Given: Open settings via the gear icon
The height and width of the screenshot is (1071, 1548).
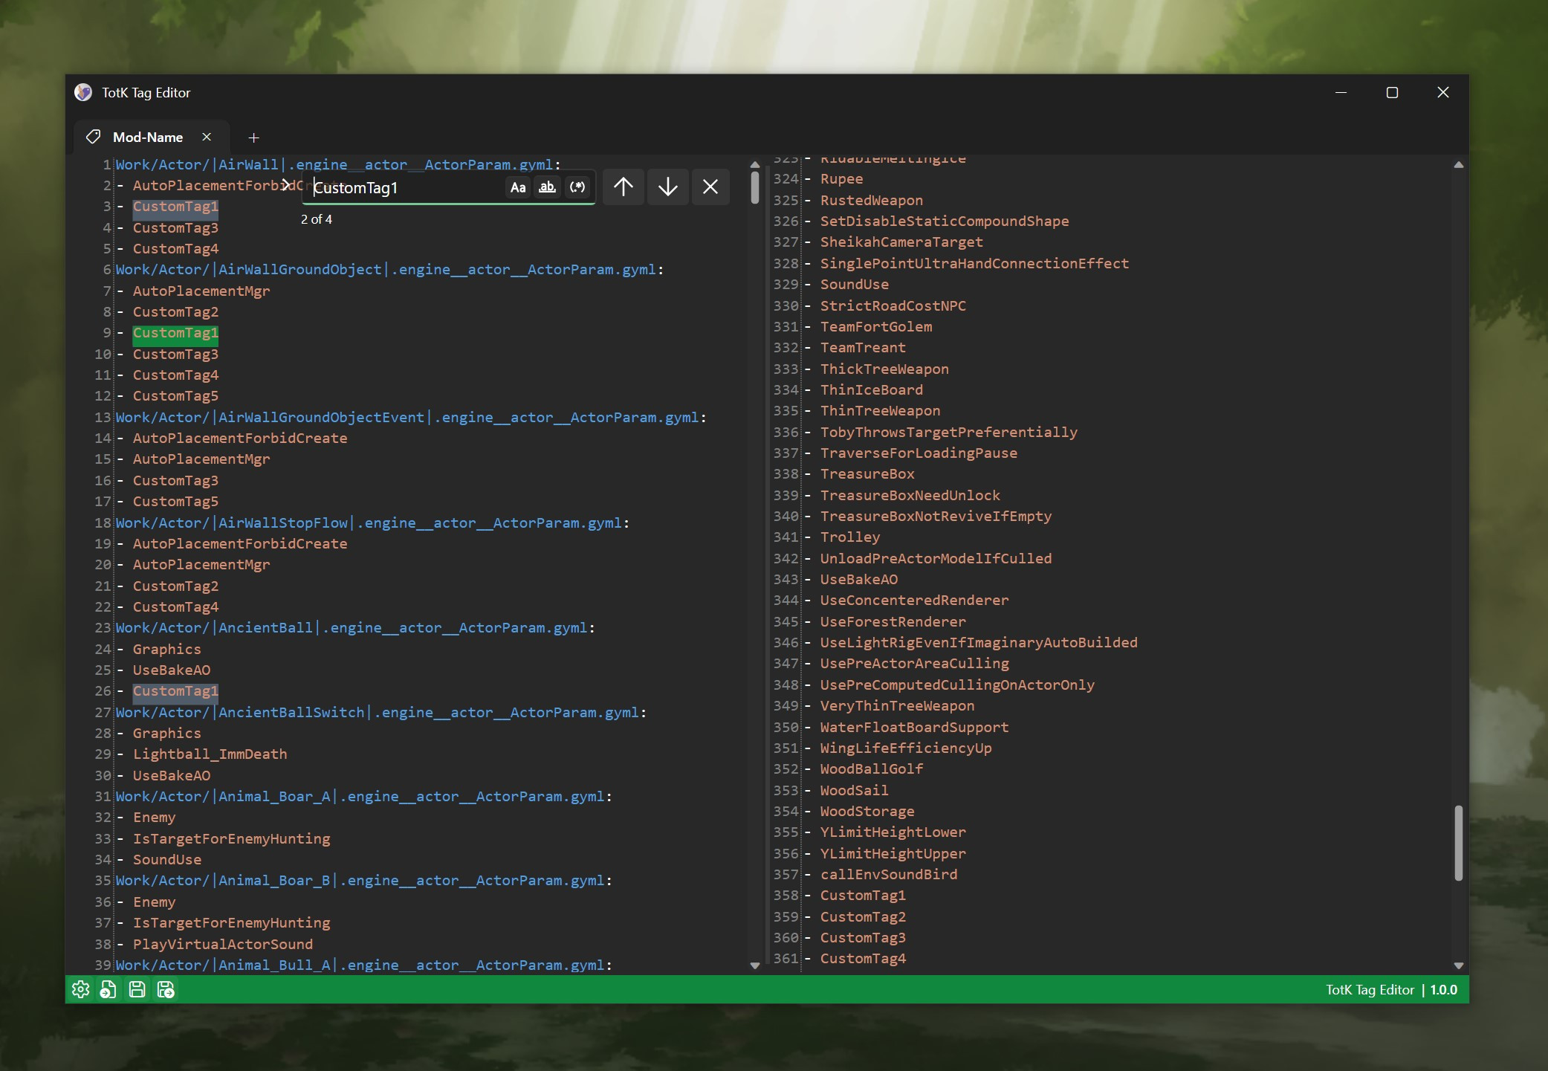Looking at the screenshot, I should 80,989.
